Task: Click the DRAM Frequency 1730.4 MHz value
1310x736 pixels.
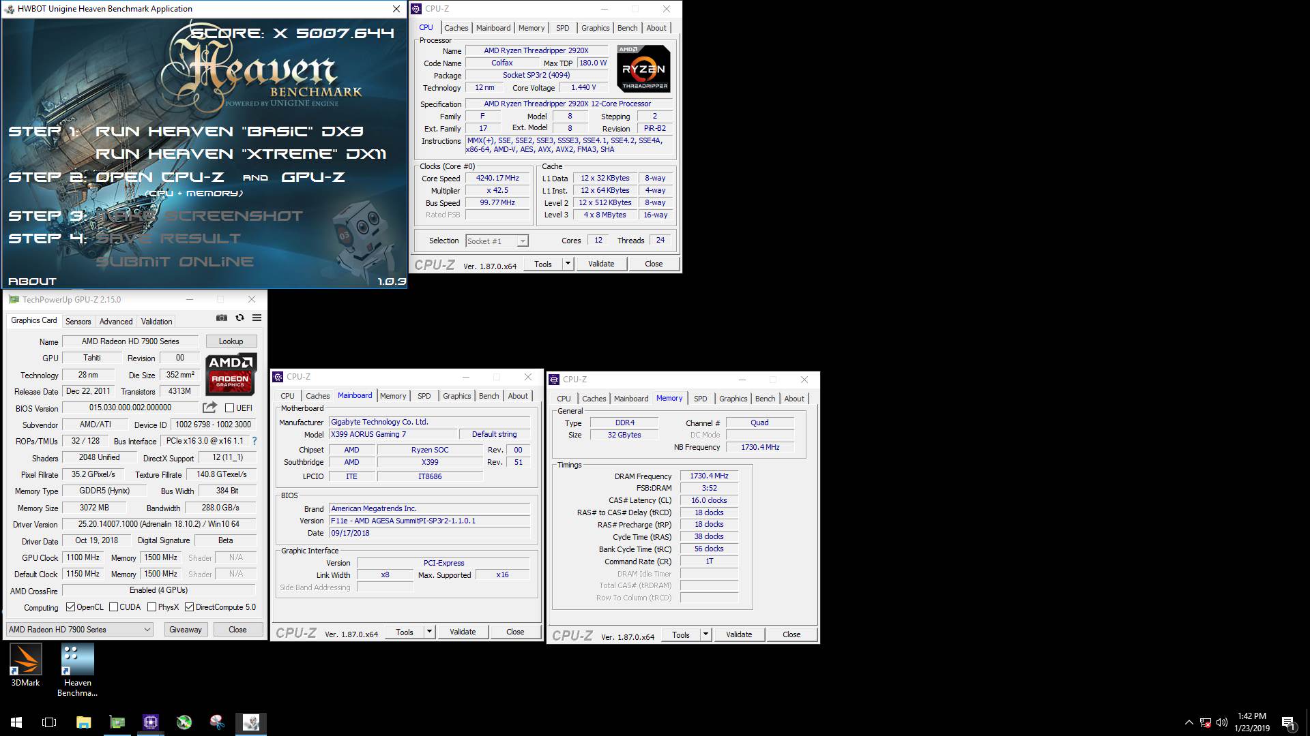Action: point(709,476)
